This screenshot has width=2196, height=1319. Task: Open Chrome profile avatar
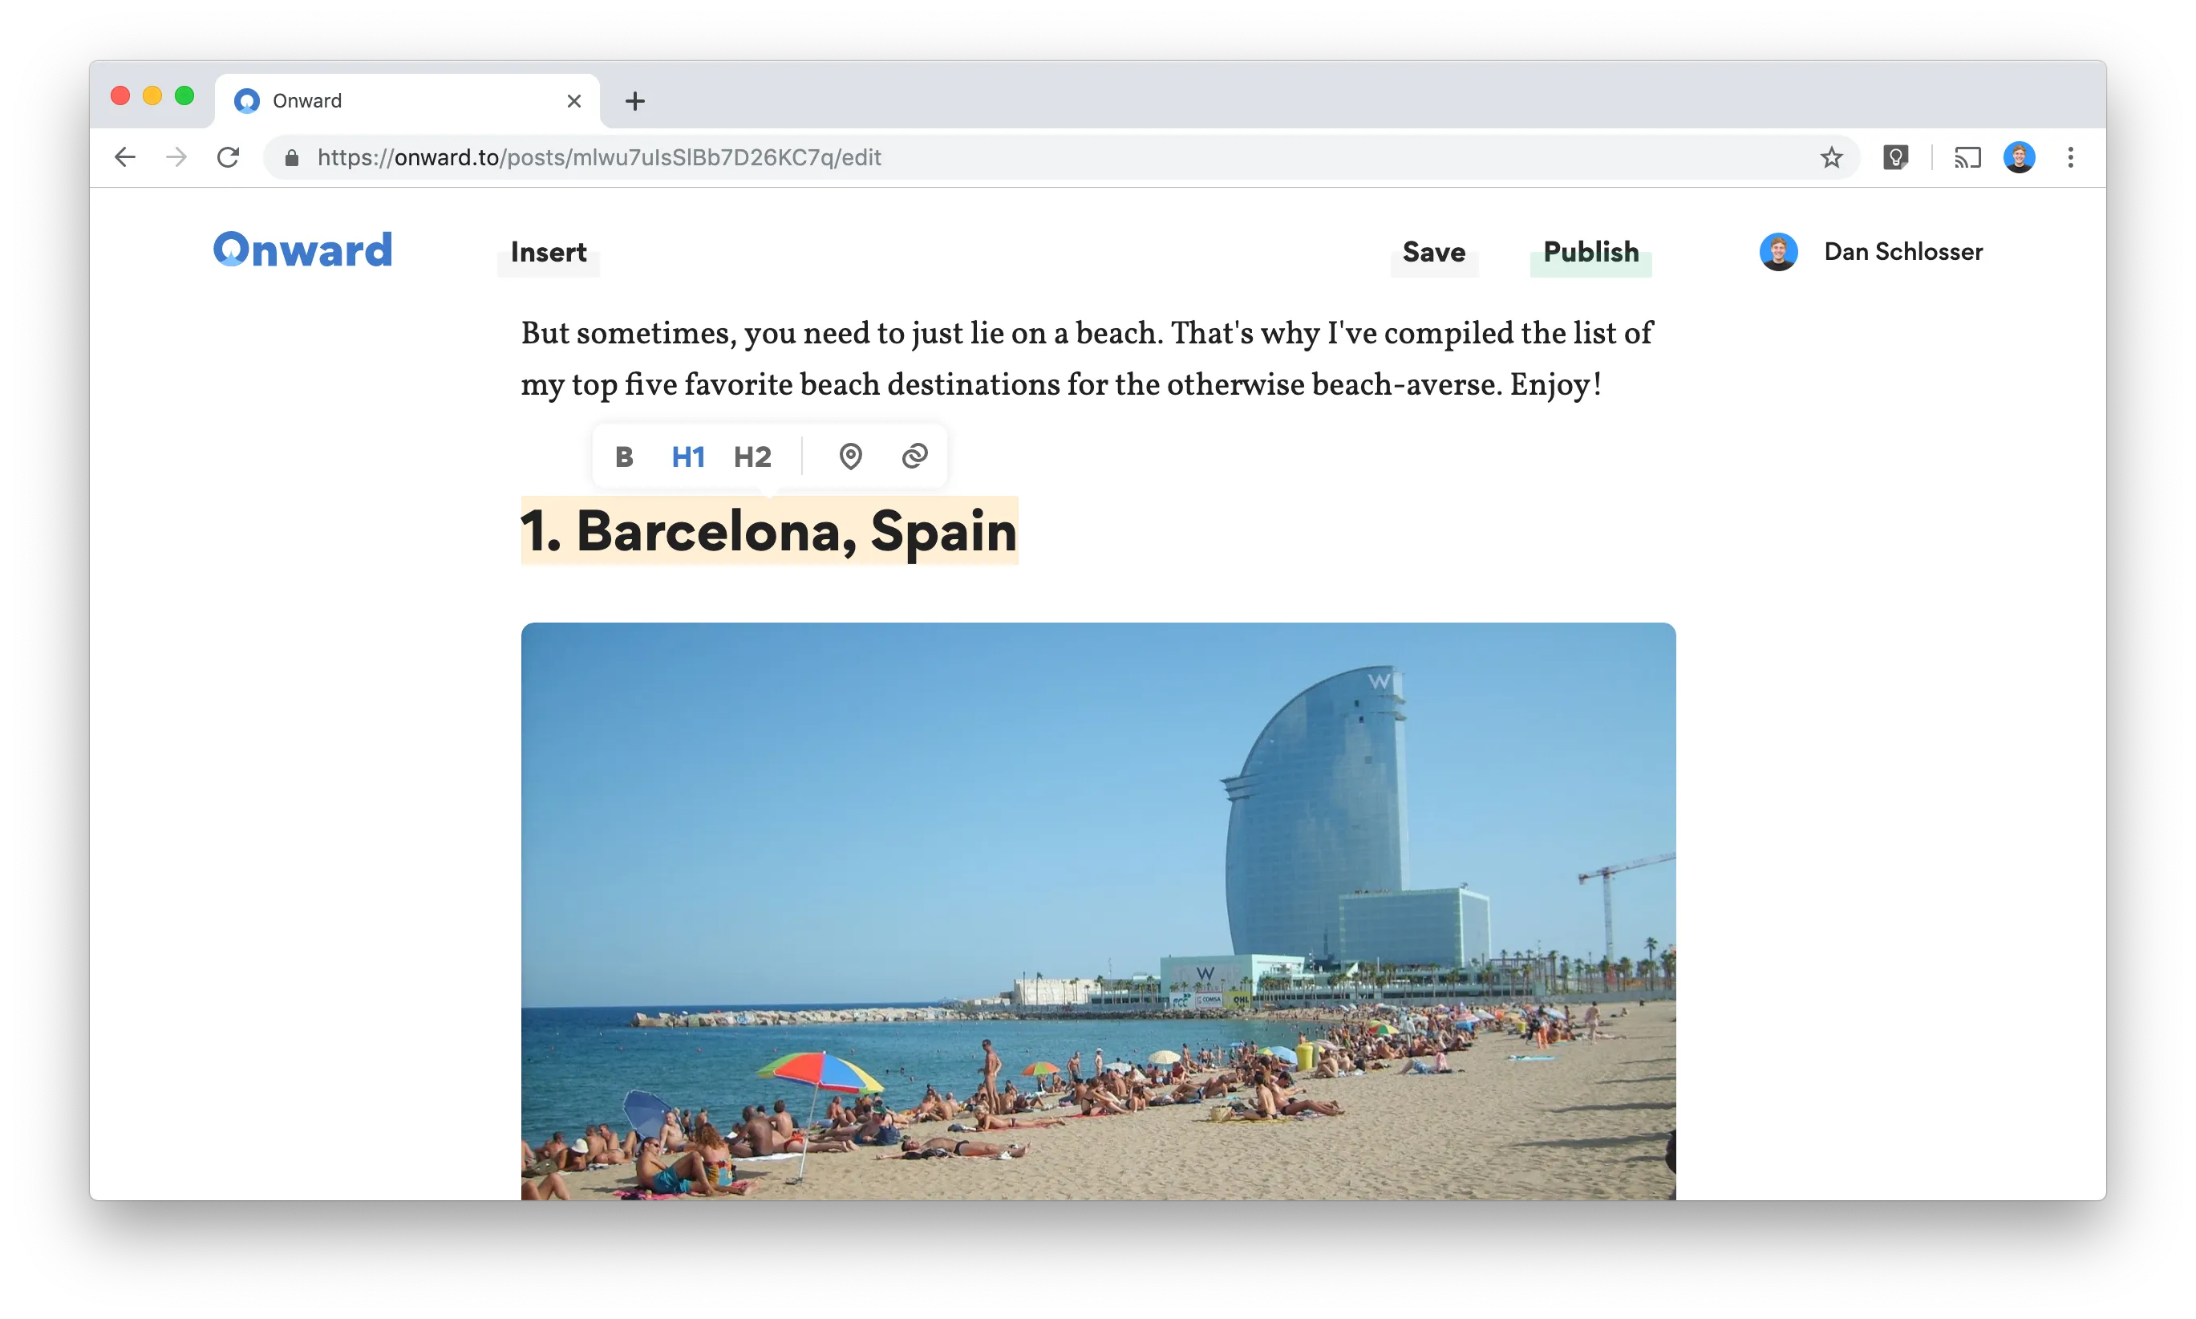tap(2018, 157)
